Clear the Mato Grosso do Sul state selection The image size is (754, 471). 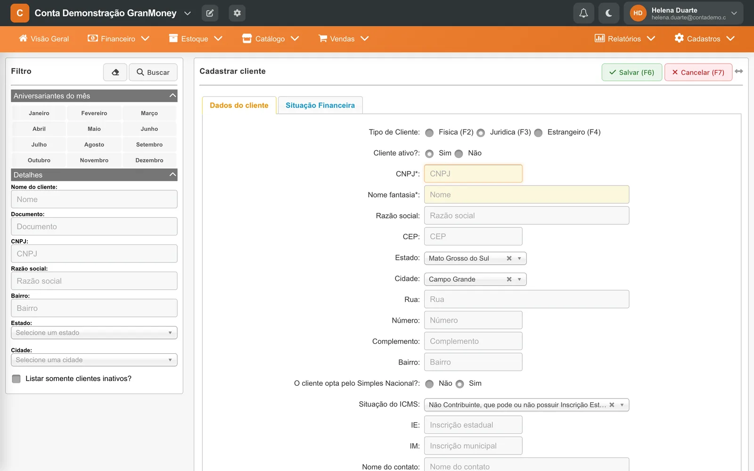(509, 258)
